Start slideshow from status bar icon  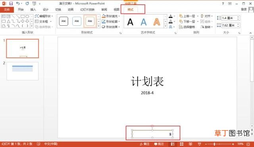[x=199, y=144]
